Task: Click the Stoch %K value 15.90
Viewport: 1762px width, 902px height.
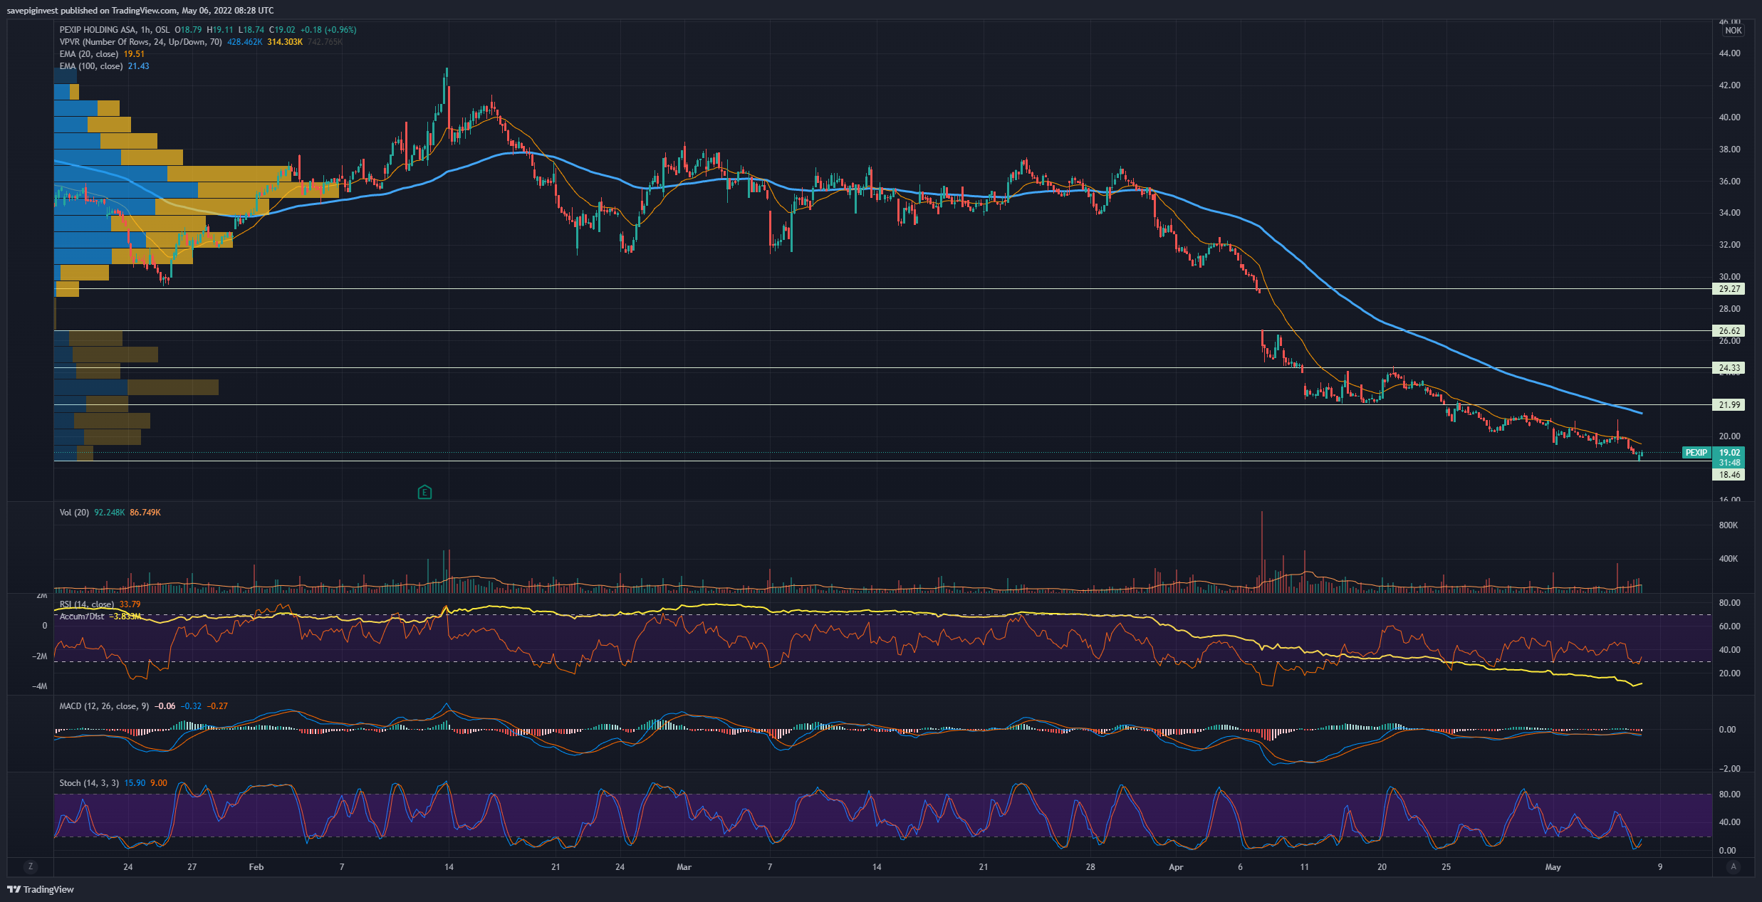Action: [135, 783]
